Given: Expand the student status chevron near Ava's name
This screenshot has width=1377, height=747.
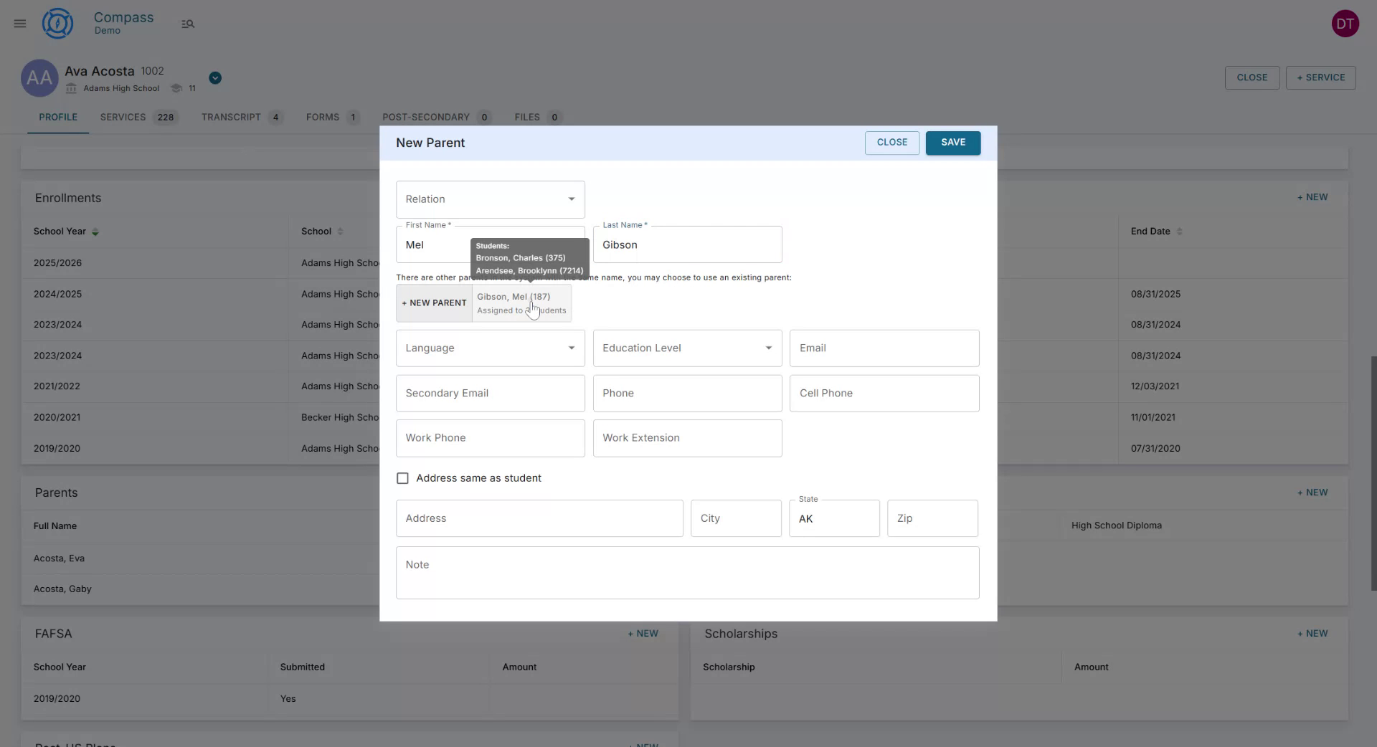Looking at the screenshot, I should coord(214,77).
